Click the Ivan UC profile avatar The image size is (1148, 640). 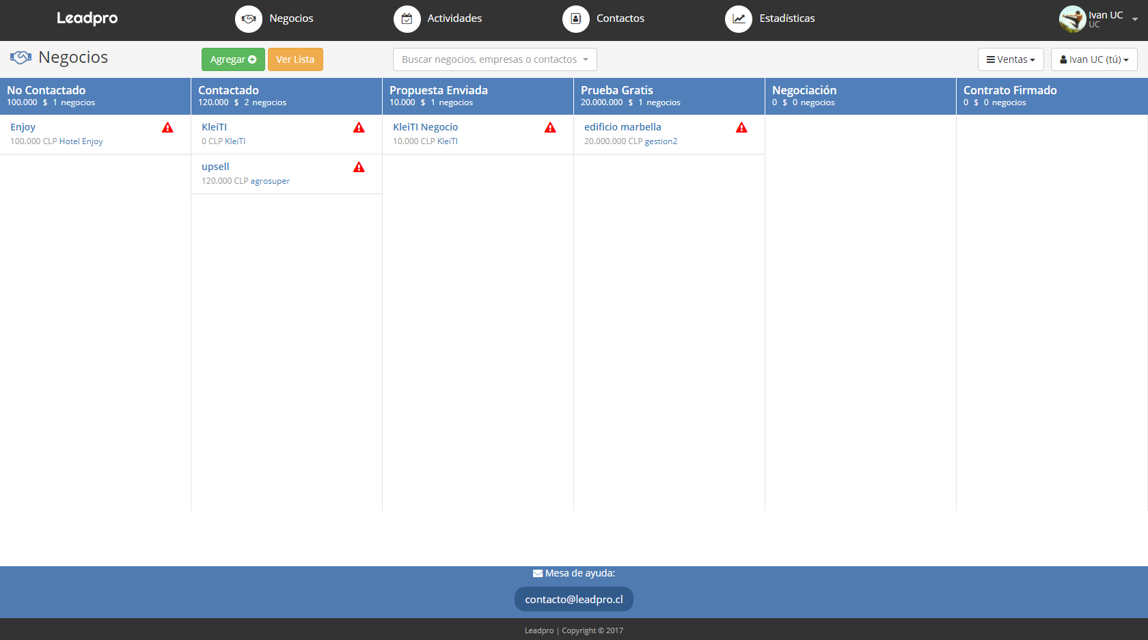coord(1073,19)
